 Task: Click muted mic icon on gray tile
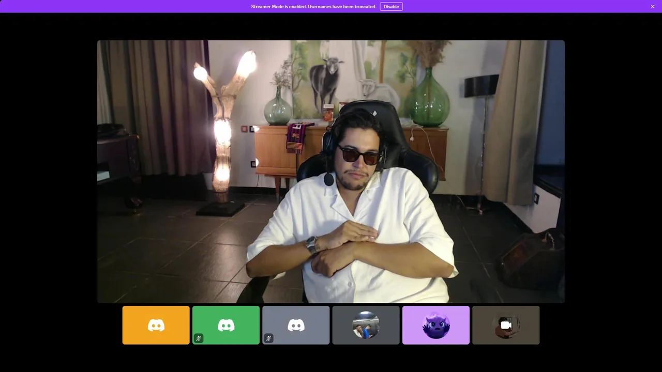coord(268,338)
